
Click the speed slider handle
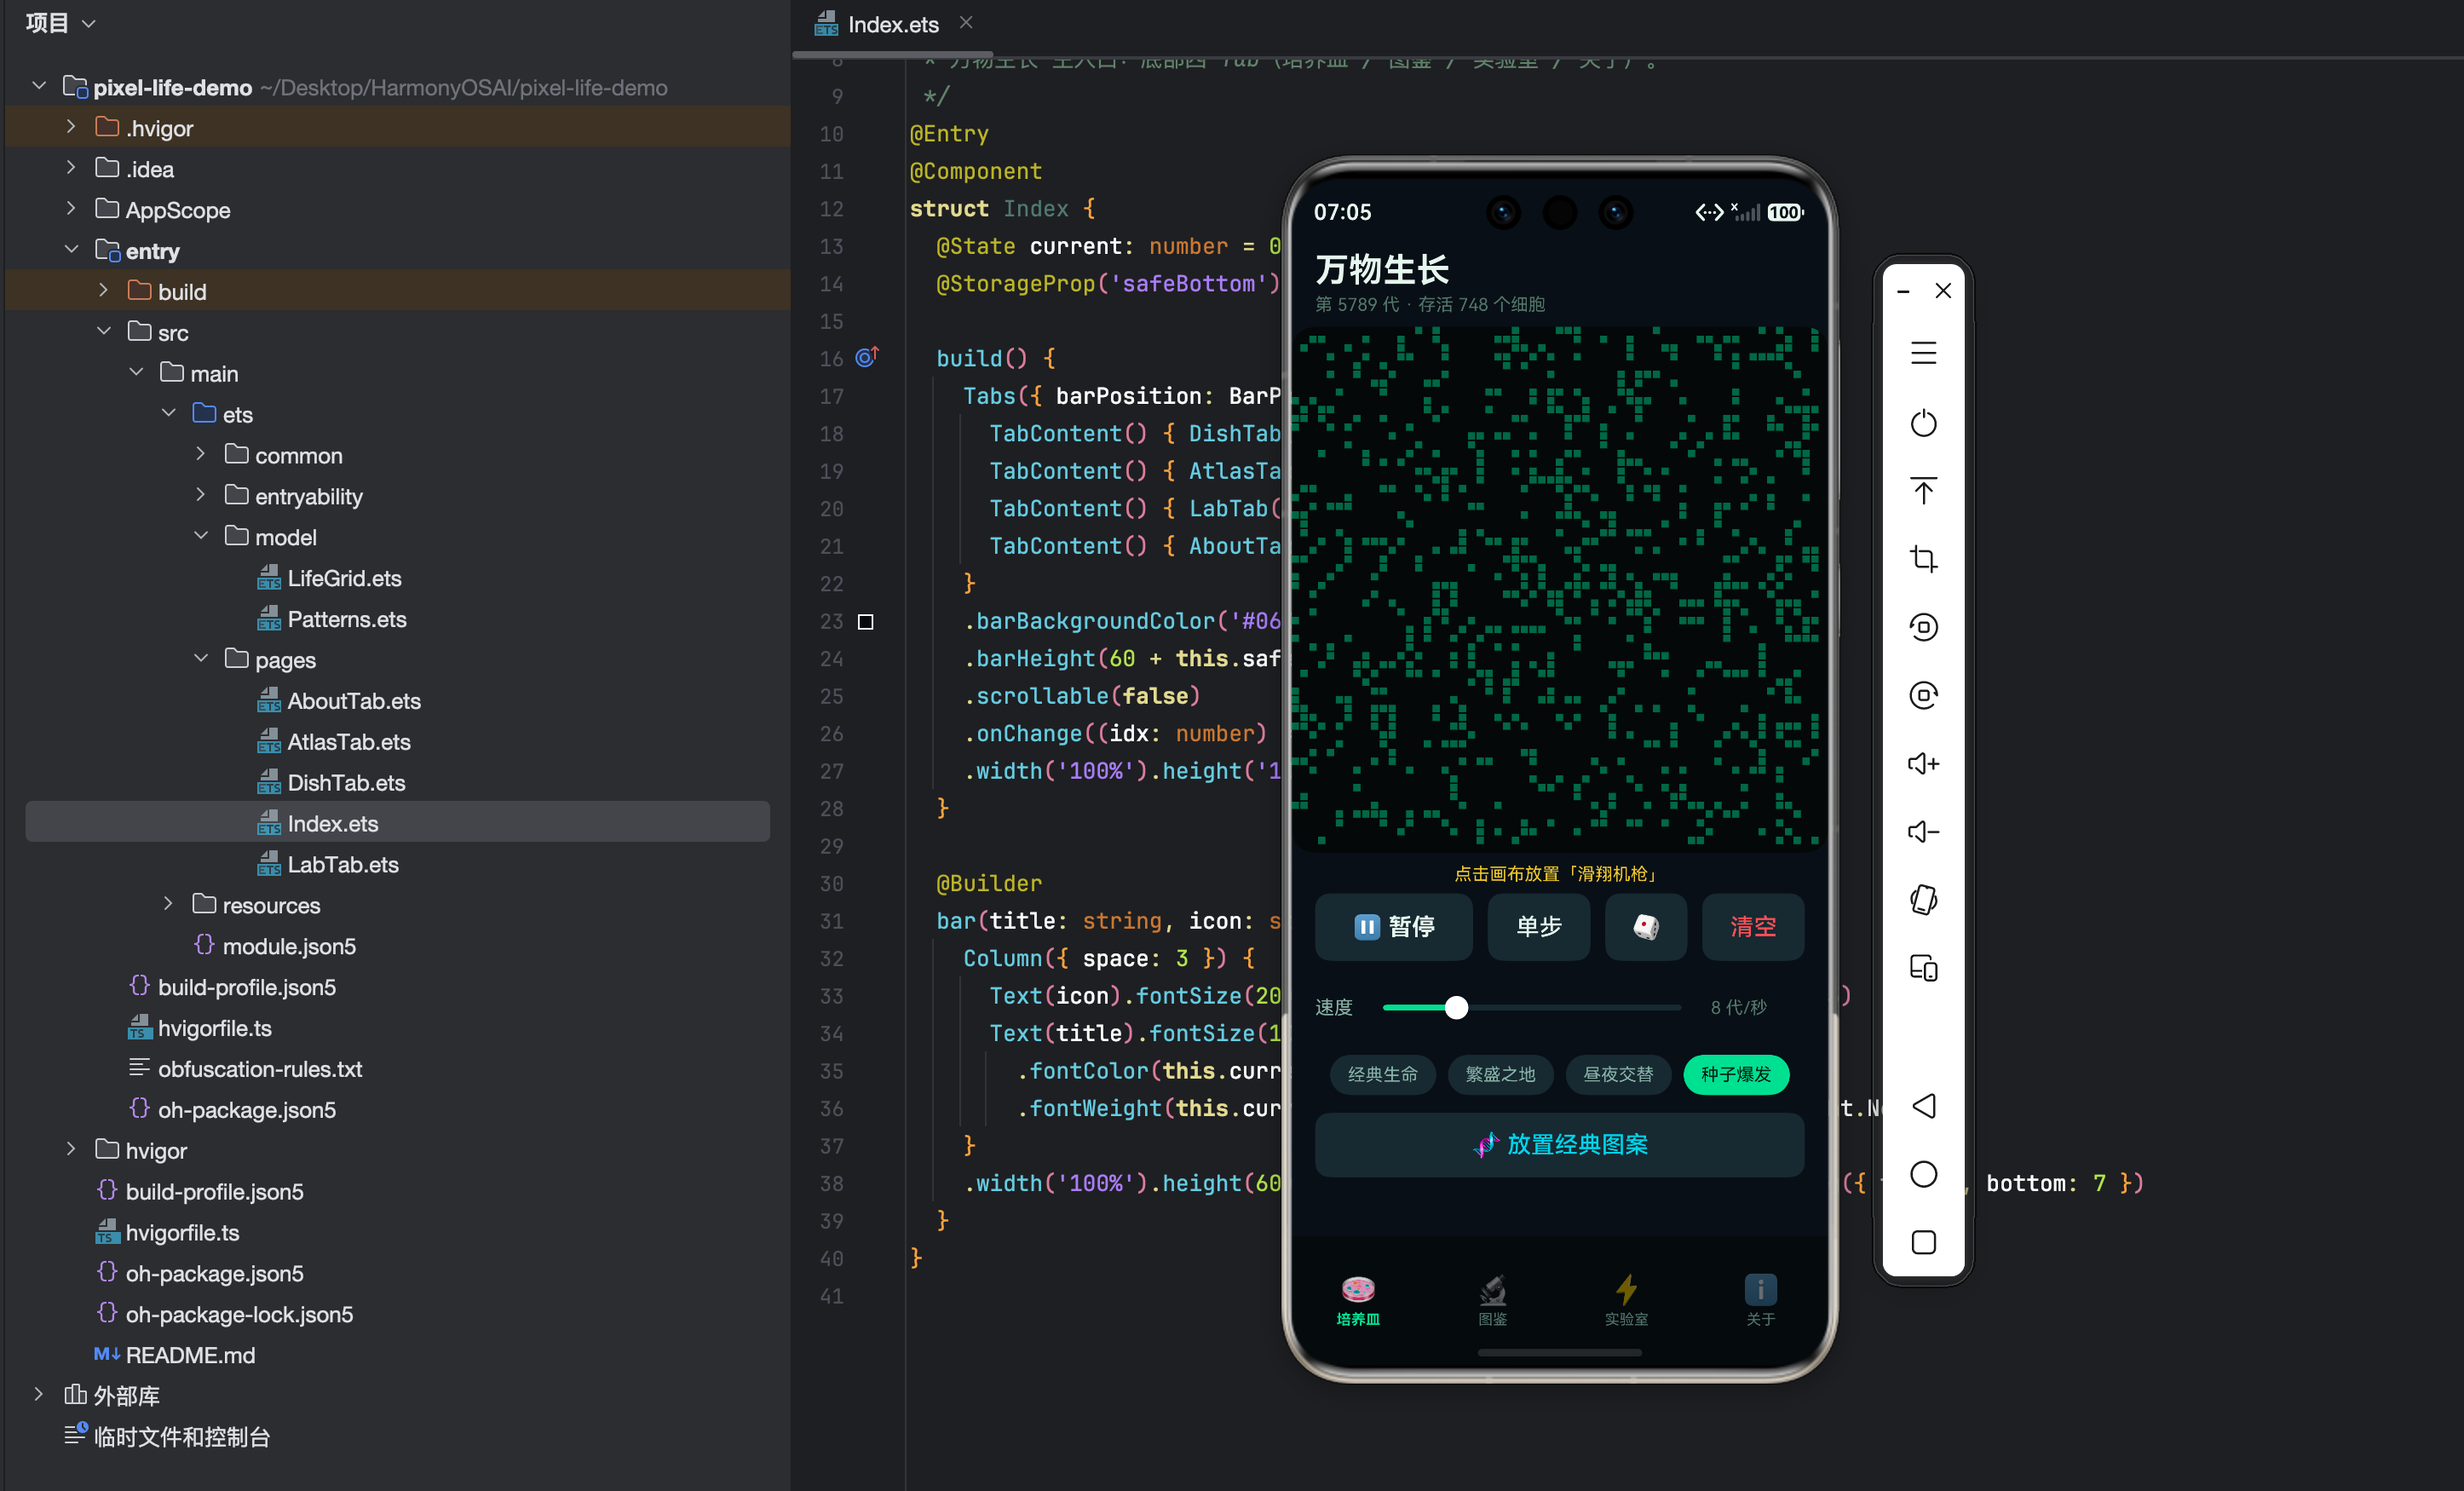click(1456, 1008)
